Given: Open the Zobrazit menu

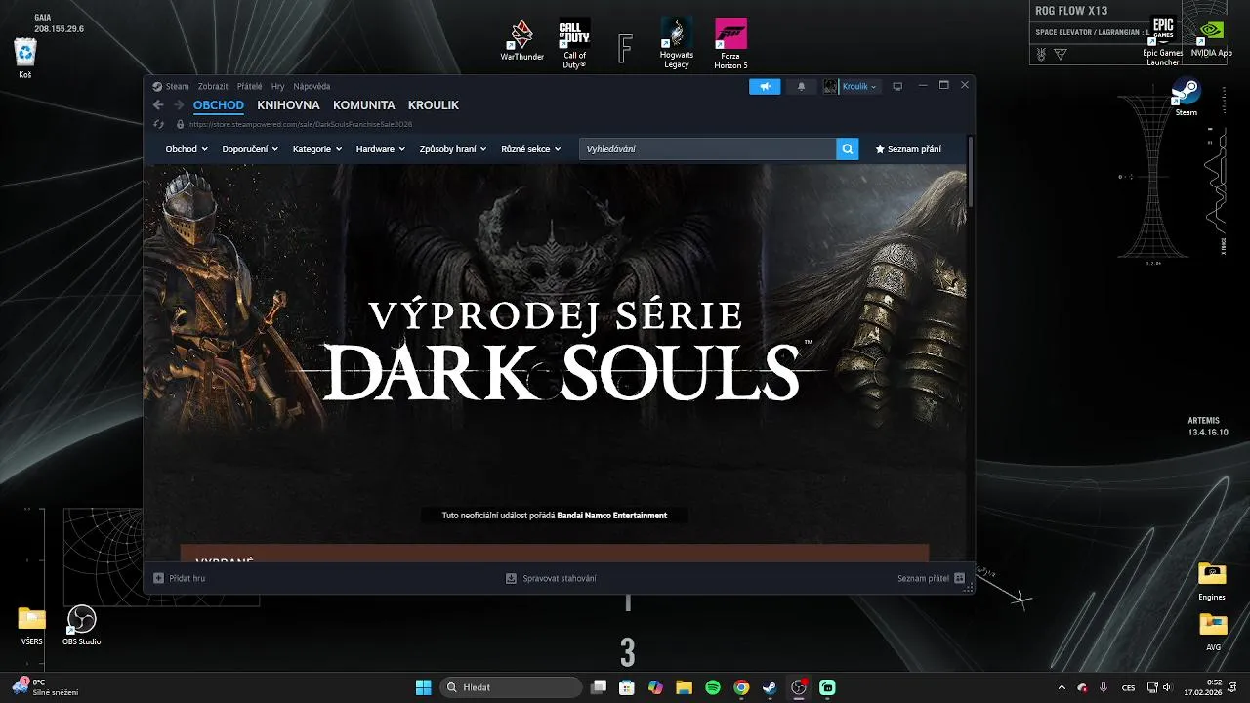Looking at the screenshot, I should pyautogui.click(x=213, y=86).
